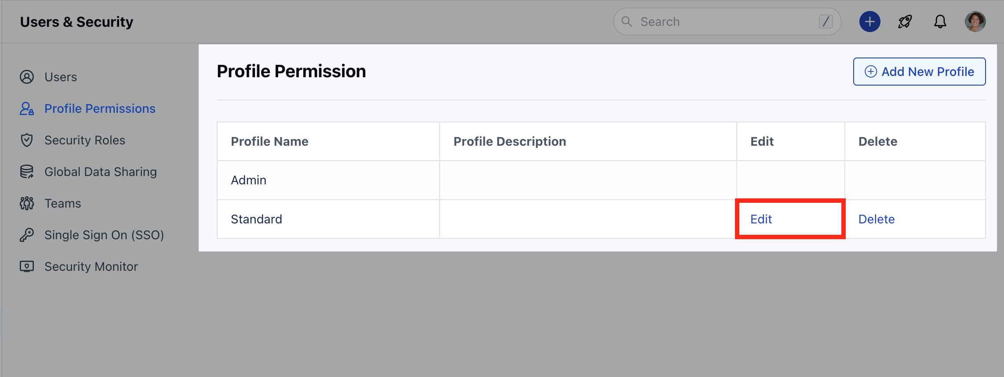Click inside the Search field
Viewport: 1004px width, 377px height.
(703, 21)
